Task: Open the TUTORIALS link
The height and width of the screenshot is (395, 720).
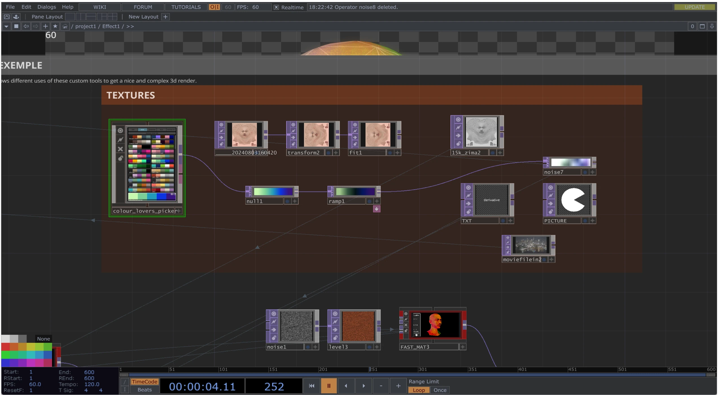Action: click(186, 7)
